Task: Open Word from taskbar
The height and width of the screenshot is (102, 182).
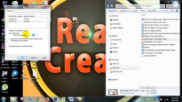Action: click(72, 99)
